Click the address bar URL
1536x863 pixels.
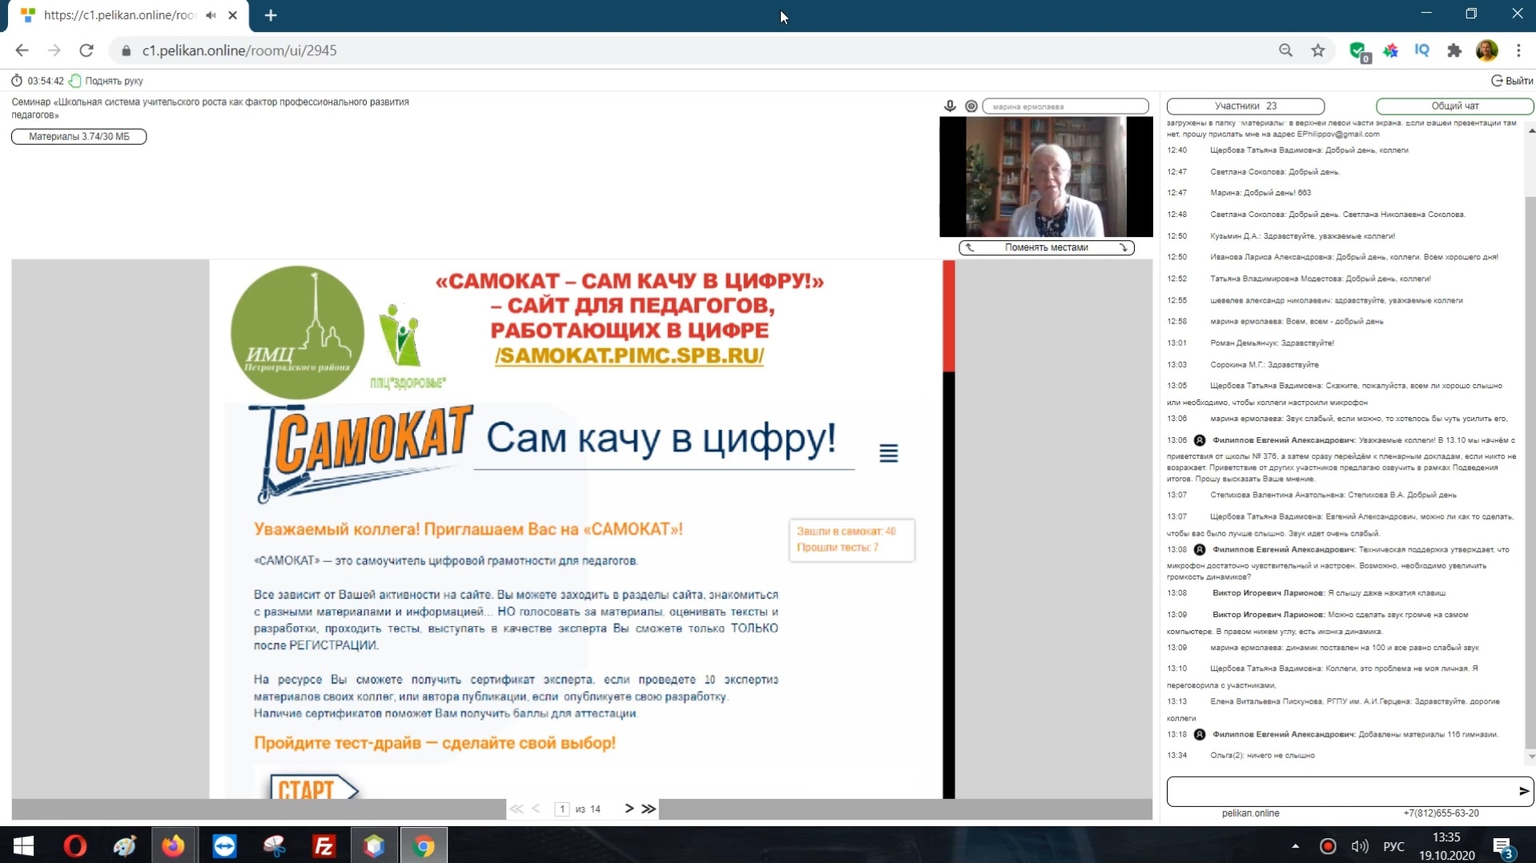point(239,50)
